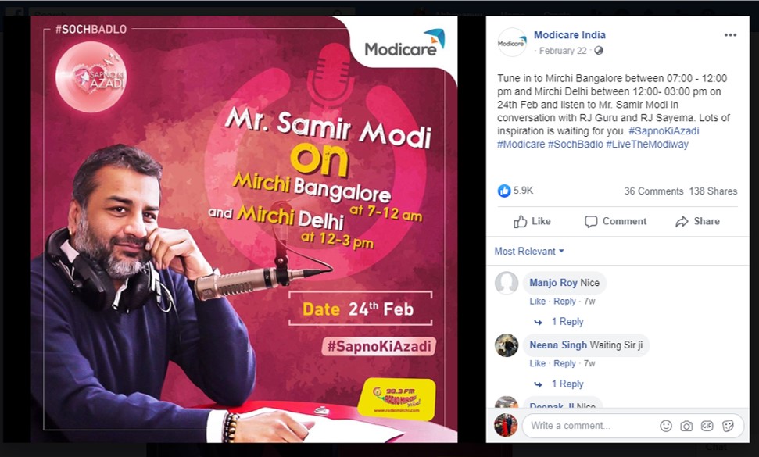Click the #SapnoKiAzadi hashtag link
The image size is (759, 457).
(664, 131)
